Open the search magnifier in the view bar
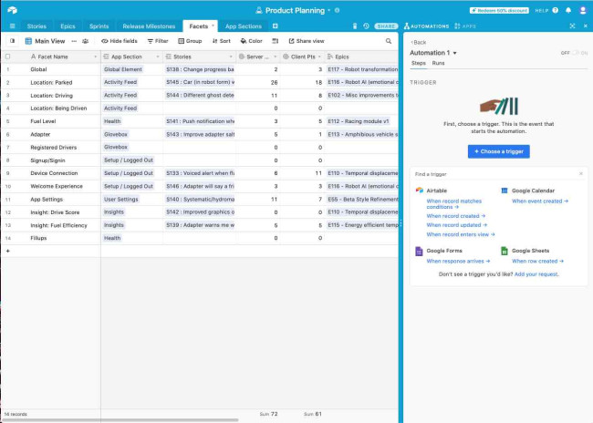Image resolution: width=593 pixels, height=423 pixels. click(x=389, y=41)
